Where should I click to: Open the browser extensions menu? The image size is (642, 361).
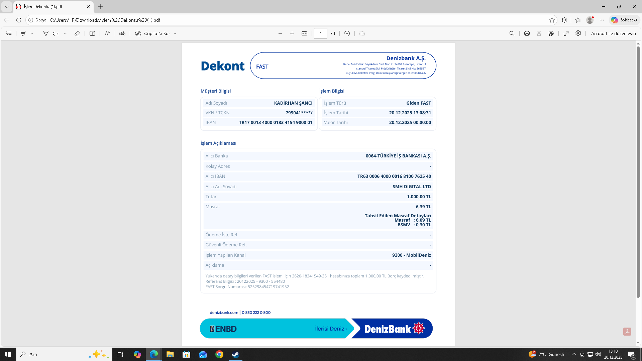(x=564, y=20)
